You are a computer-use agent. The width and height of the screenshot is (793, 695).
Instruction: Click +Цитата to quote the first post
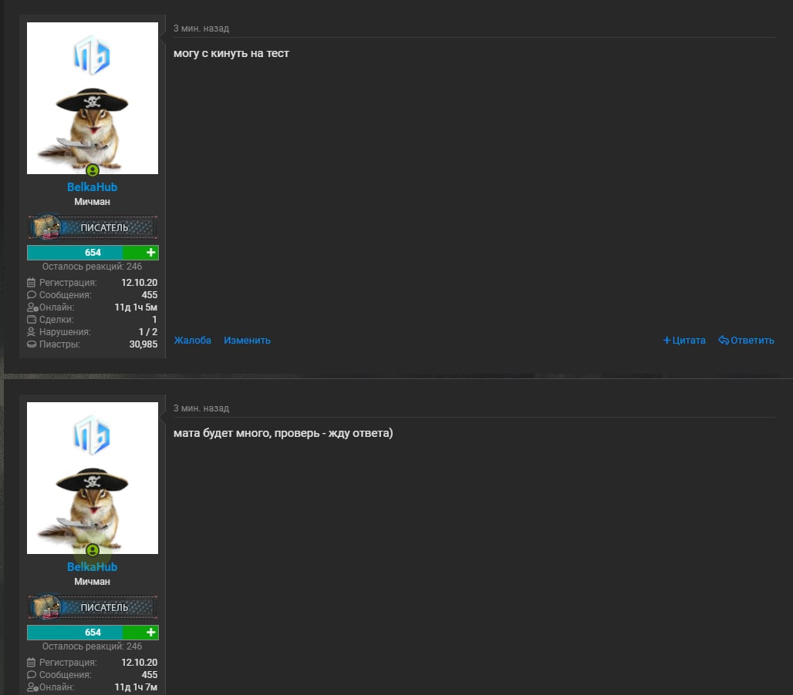[684, 341]
